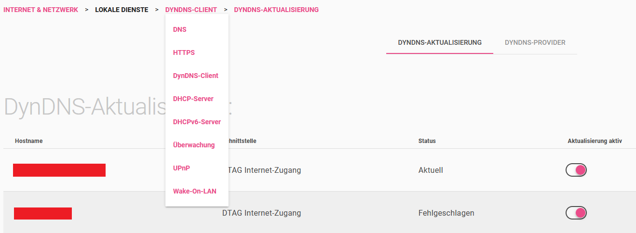
Task: Select DYNDNS-AKTUALISIERUNG tab
Action: click(x=440, y=42)
